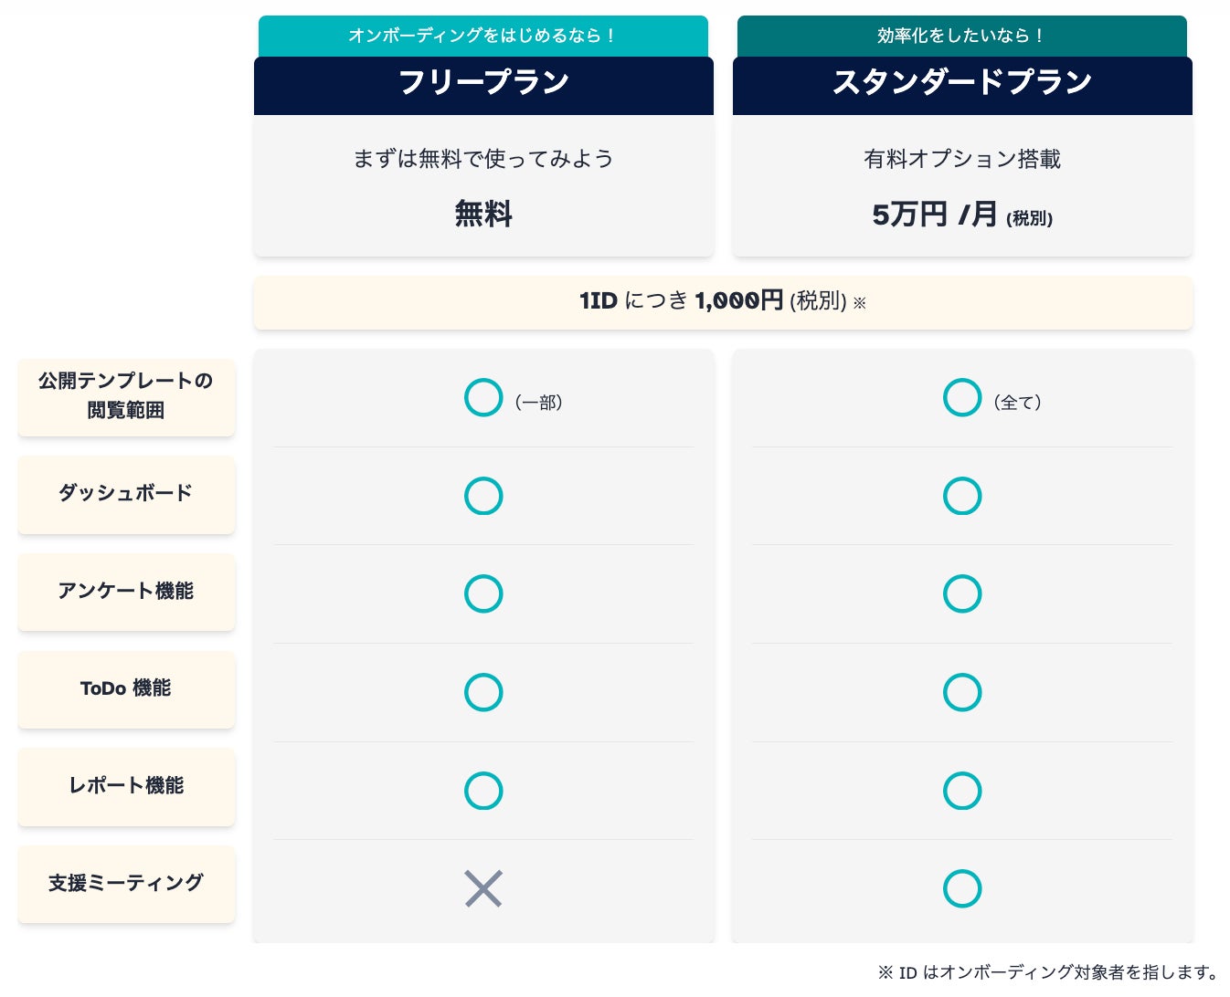Image resolution: width=1230 pixels, height=997 pixels.
Task: Select the フリープラン ダッシュボード circle mark
Action: click(483, 496)
